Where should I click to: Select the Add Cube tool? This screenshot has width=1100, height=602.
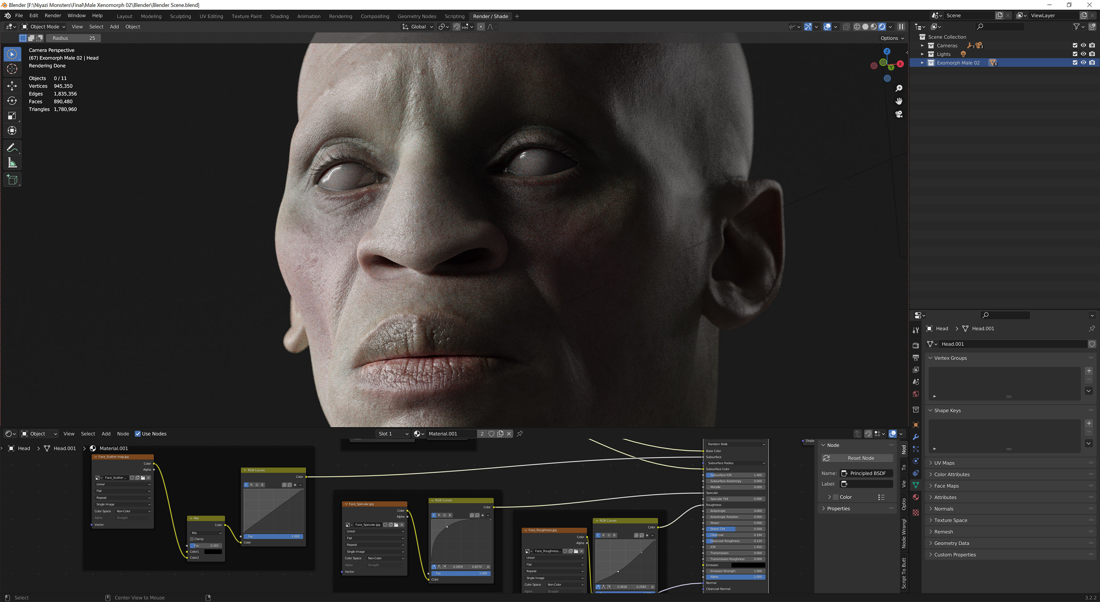12,180
